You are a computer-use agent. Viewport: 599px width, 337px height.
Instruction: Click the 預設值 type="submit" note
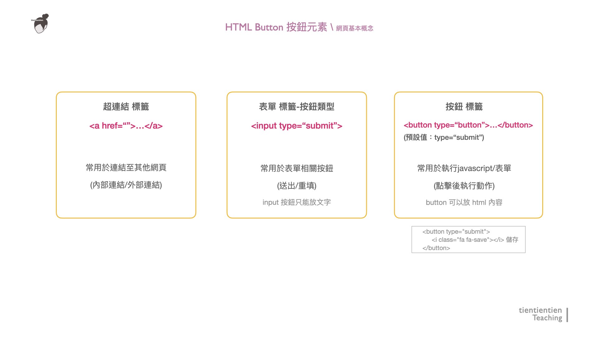tap(444, 138)
